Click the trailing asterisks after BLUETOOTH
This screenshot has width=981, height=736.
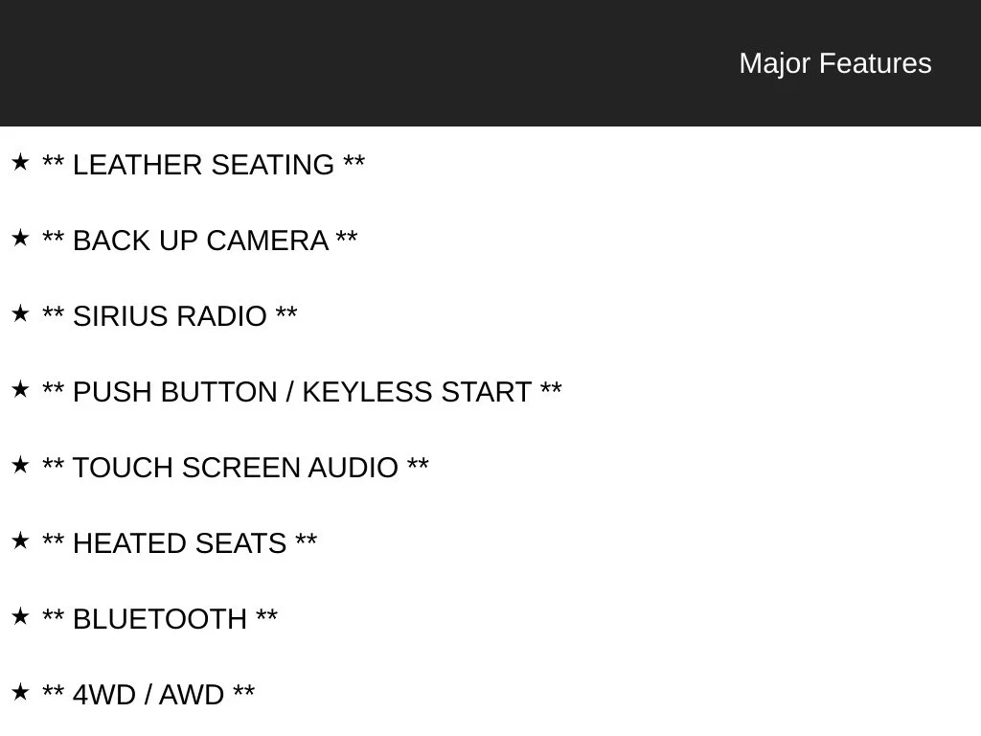click(x=266, y=614)
